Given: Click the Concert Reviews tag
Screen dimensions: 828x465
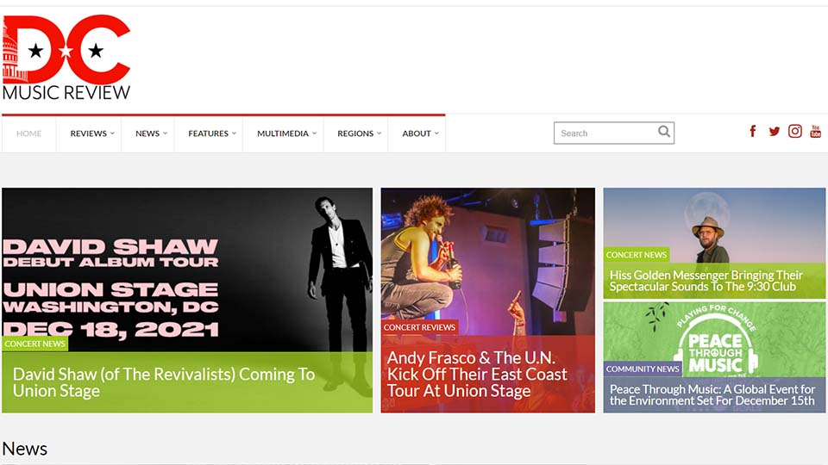Looking at the screenshot, I should pos(419,327).
